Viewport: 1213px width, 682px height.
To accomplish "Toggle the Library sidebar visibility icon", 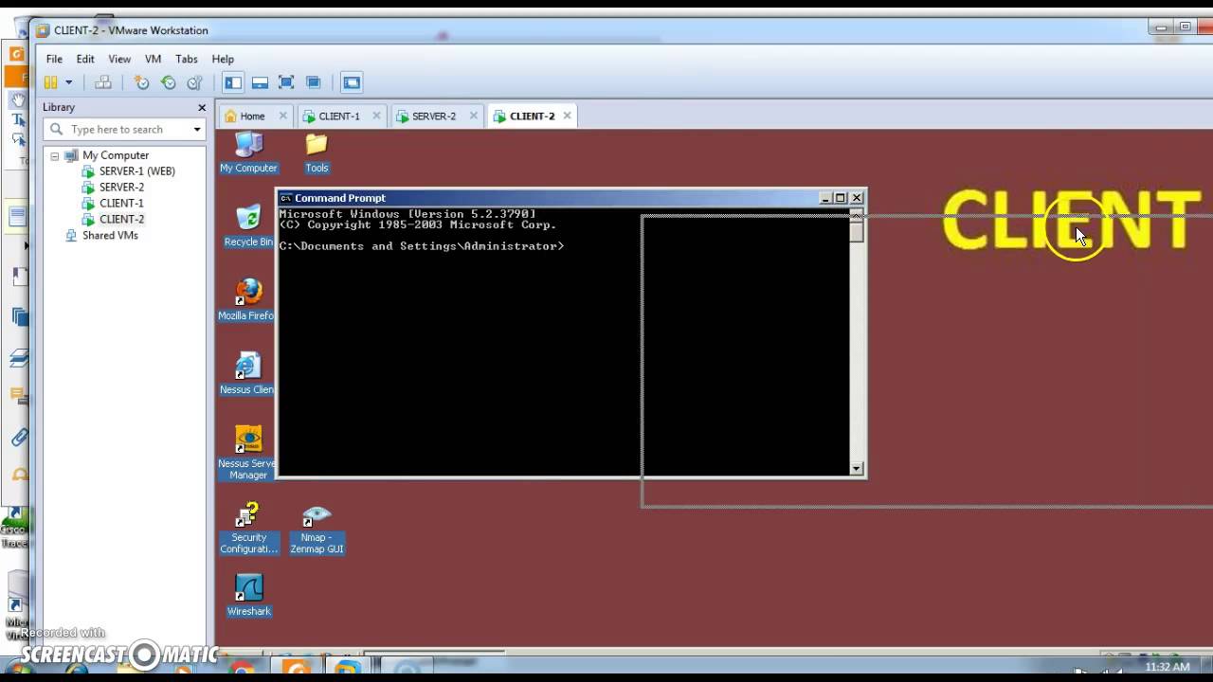I will (x=233, y=82).
